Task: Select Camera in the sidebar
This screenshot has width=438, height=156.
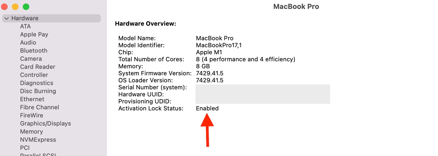Action: [31, 59]
